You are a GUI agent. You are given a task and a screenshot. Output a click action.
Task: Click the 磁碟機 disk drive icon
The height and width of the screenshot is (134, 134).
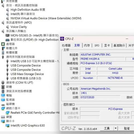(3, 105)
